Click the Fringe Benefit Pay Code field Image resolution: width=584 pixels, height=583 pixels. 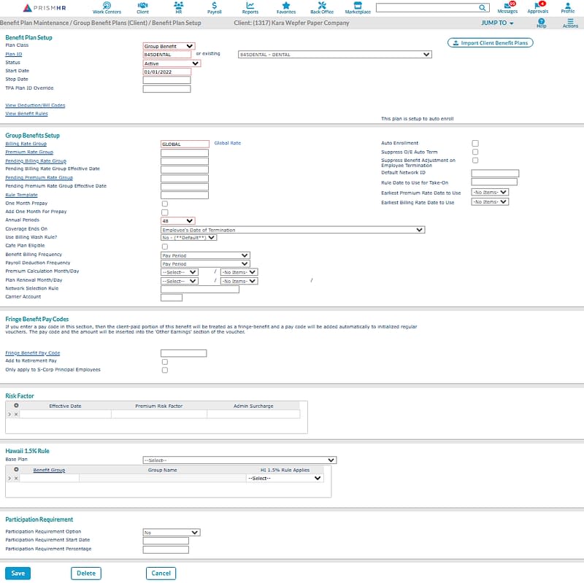pyautogui.click(x=183, y=353)
